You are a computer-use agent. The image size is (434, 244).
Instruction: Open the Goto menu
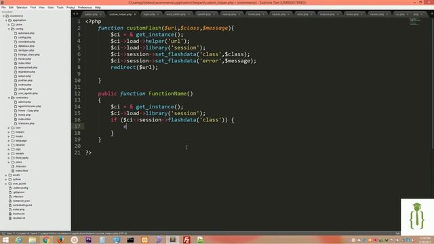(51, 7)
